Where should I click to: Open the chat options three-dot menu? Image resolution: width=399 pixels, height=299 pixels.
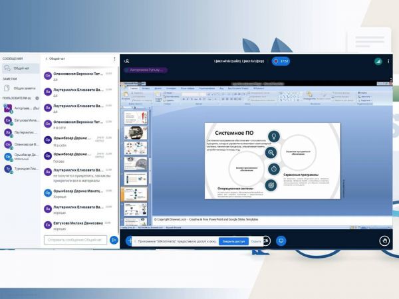coord(114,58)
